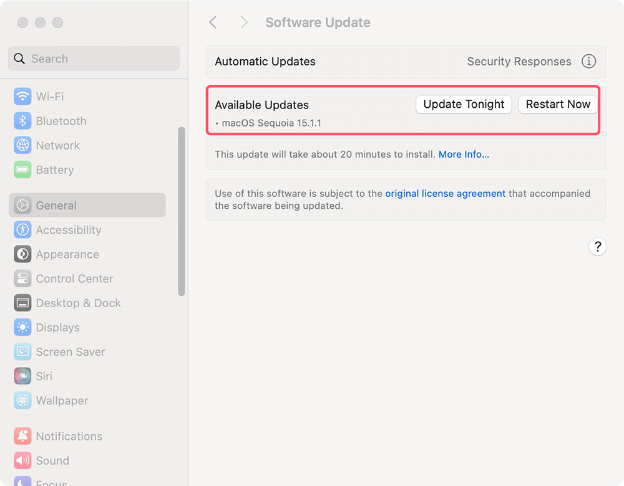Click the Search magnifier in the sidebar

pos(19,58)
